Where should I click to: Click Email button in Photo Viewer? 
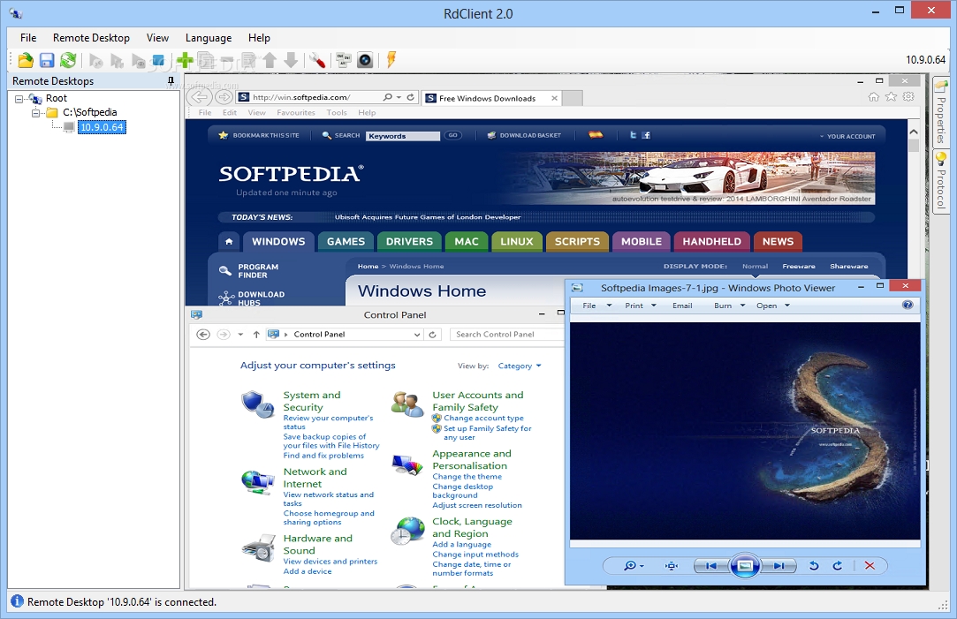682,306
